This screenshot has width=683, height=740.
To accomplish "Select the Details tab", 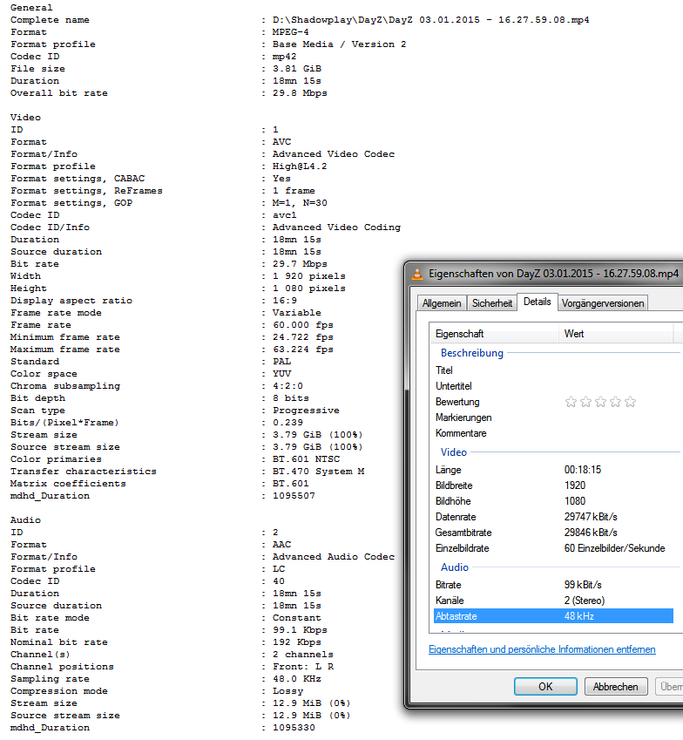I will [x=538, y=302].
